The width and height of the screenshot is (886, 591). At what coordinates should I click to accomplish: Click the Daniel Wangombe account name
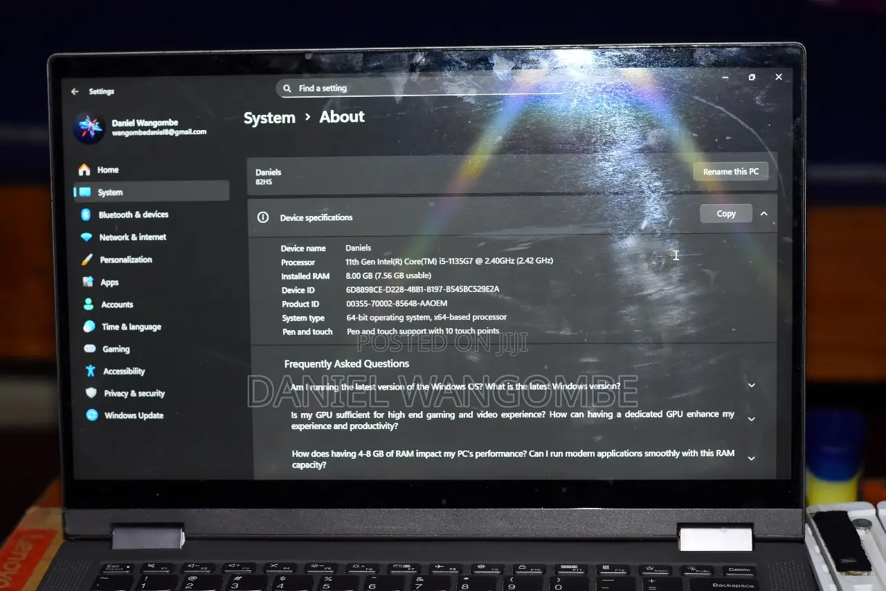pos(144,123)
